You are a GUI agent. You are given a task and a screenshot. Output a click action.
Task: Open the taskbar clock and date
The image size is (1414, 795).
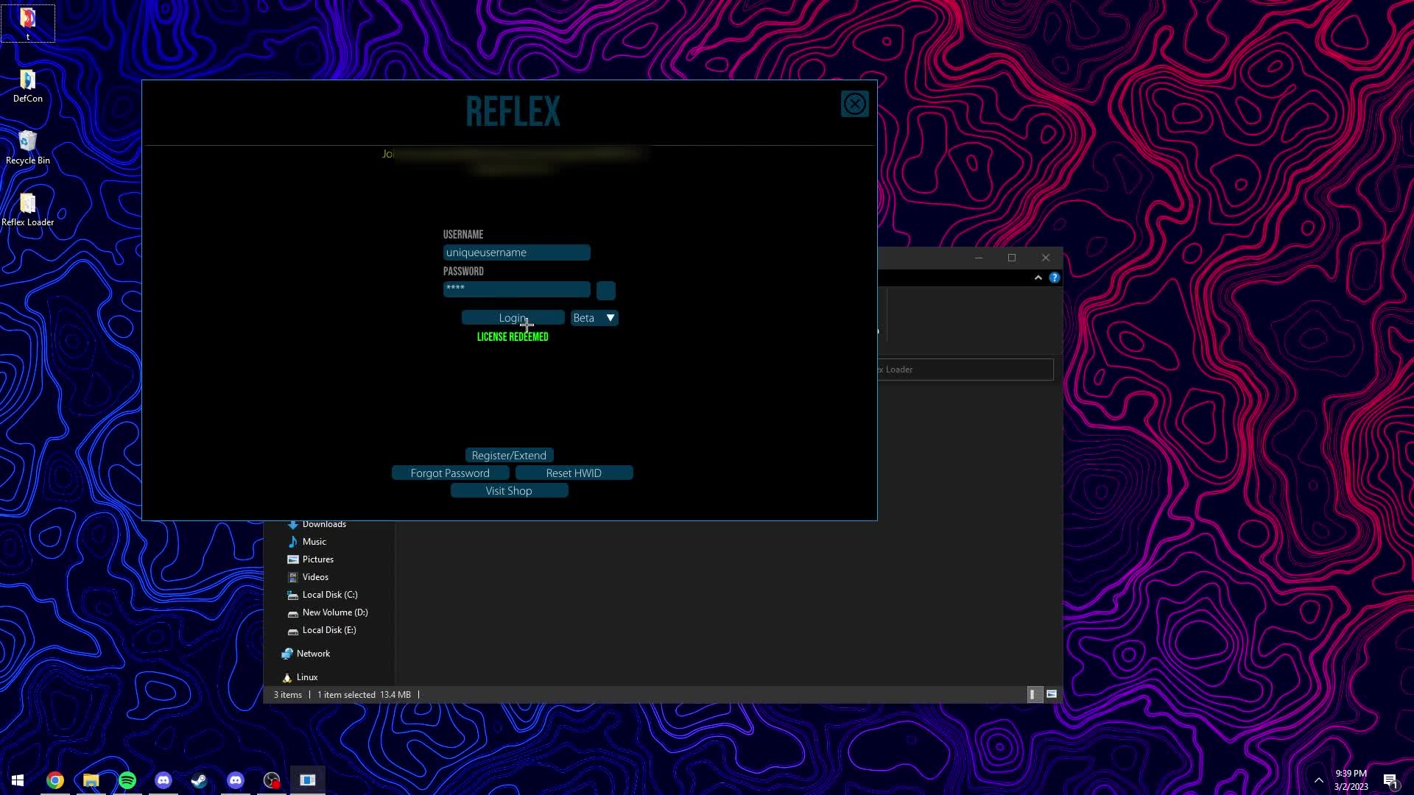coord(1351,780)
